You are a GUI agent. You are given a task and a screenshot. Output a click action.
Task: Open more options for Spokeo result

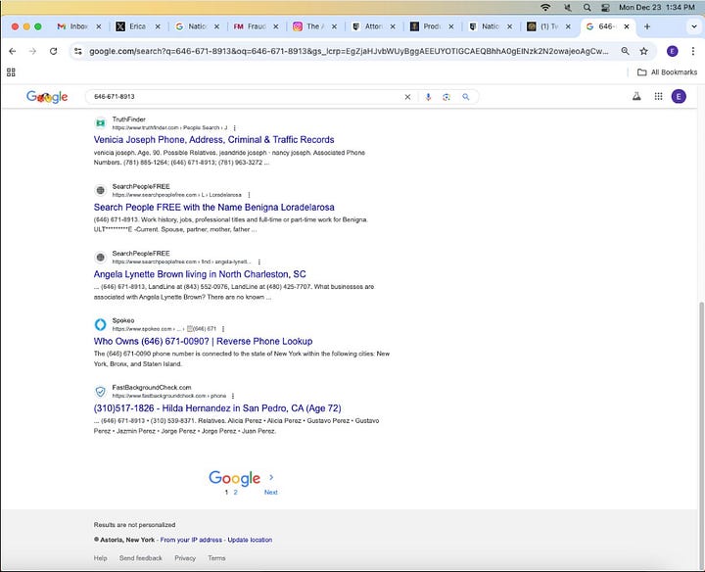(x=223, y=329)
